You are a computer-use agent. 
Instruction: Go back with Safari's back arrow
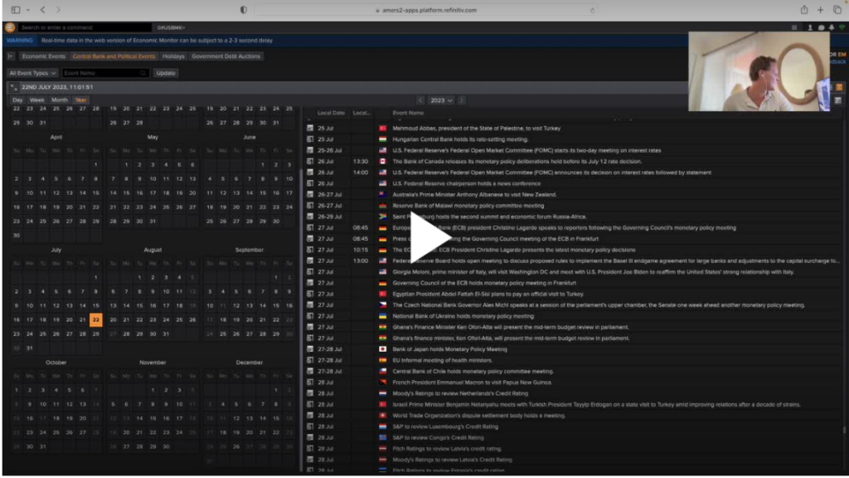point(43,10)
